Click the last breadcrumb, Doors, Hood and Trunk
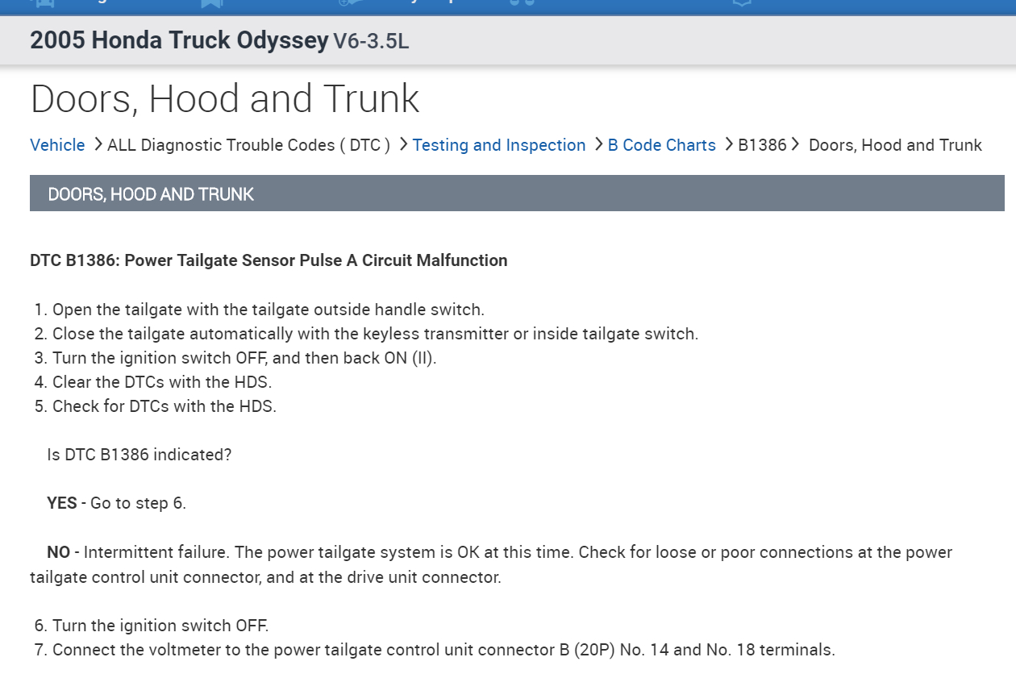Screen dimensions: 1016x678 point(895,145)
